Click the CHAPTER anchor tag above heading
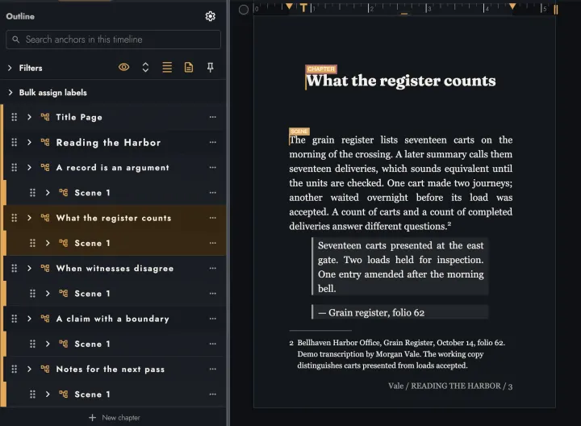Screen dimensions: 581x426 point(321,69)
